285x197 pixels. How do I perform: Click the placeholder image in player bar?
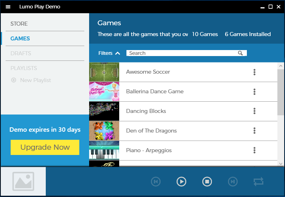(23, 181)
